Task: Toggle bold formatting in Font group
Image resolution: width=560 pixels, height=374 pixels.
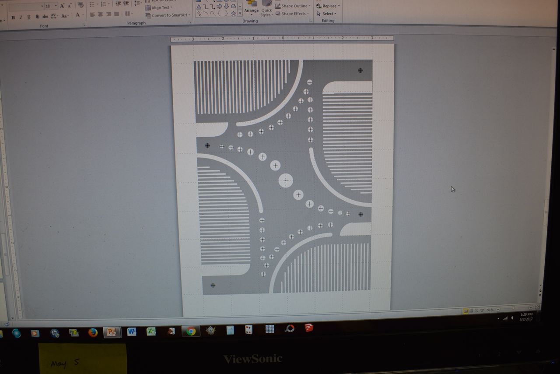Action: pos(13,17)
